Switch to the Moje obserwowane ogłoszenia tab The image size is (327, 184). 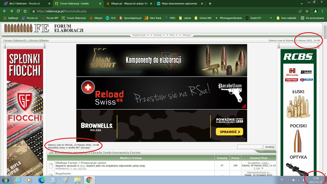click(180, 4)
